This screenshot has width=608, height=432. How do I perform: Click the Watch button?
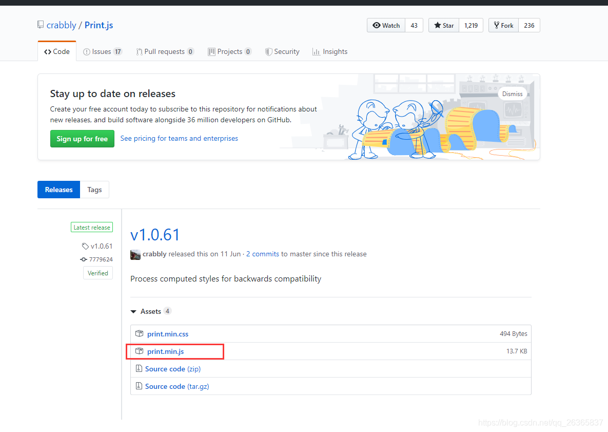click(x=386, y=25)
